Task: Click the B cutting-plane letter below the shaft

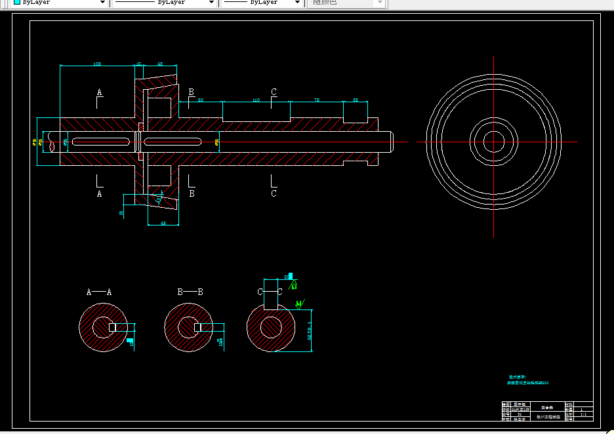Action: coord(192,193)
